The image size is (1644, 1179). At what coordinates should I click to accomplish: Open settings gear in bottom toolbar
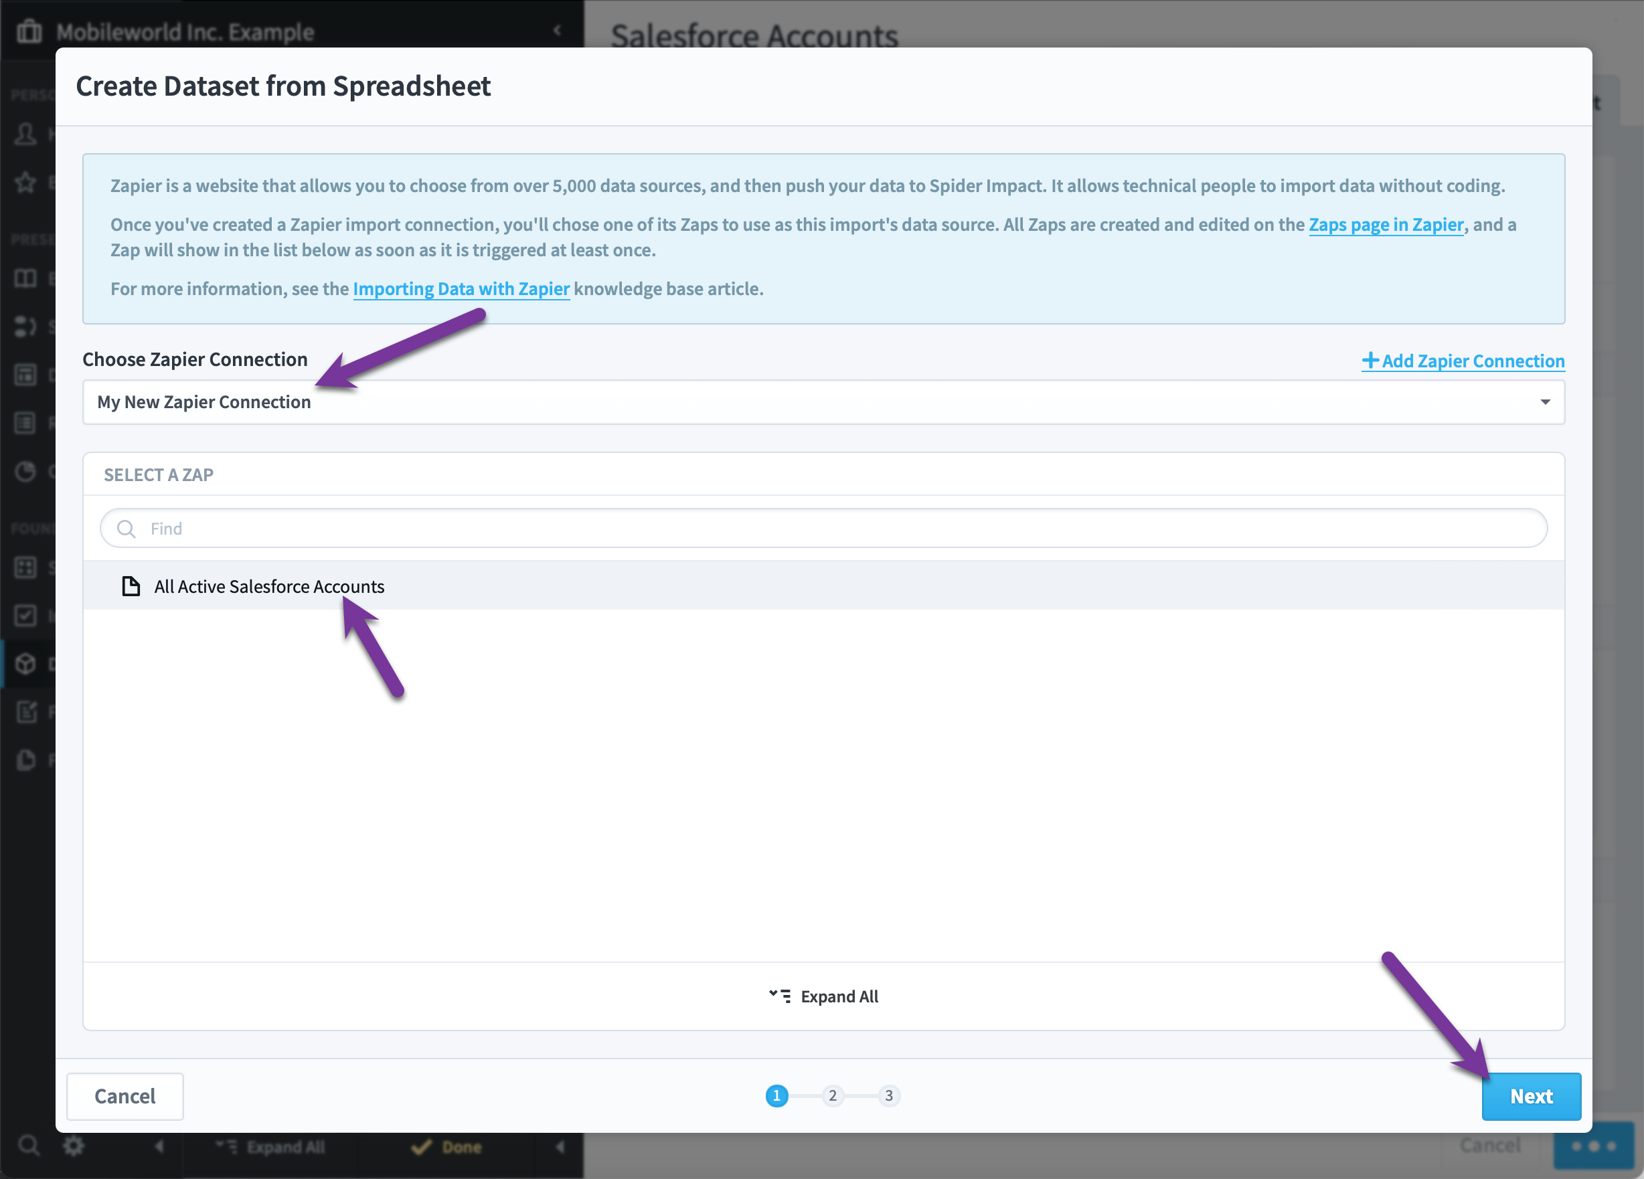[73, 1146]
